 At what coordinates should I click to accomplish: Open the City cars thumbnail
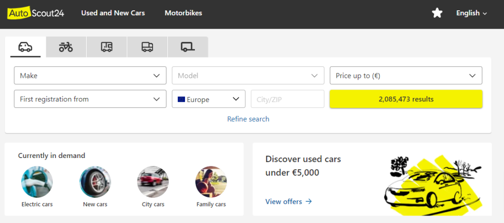point(153,182)
